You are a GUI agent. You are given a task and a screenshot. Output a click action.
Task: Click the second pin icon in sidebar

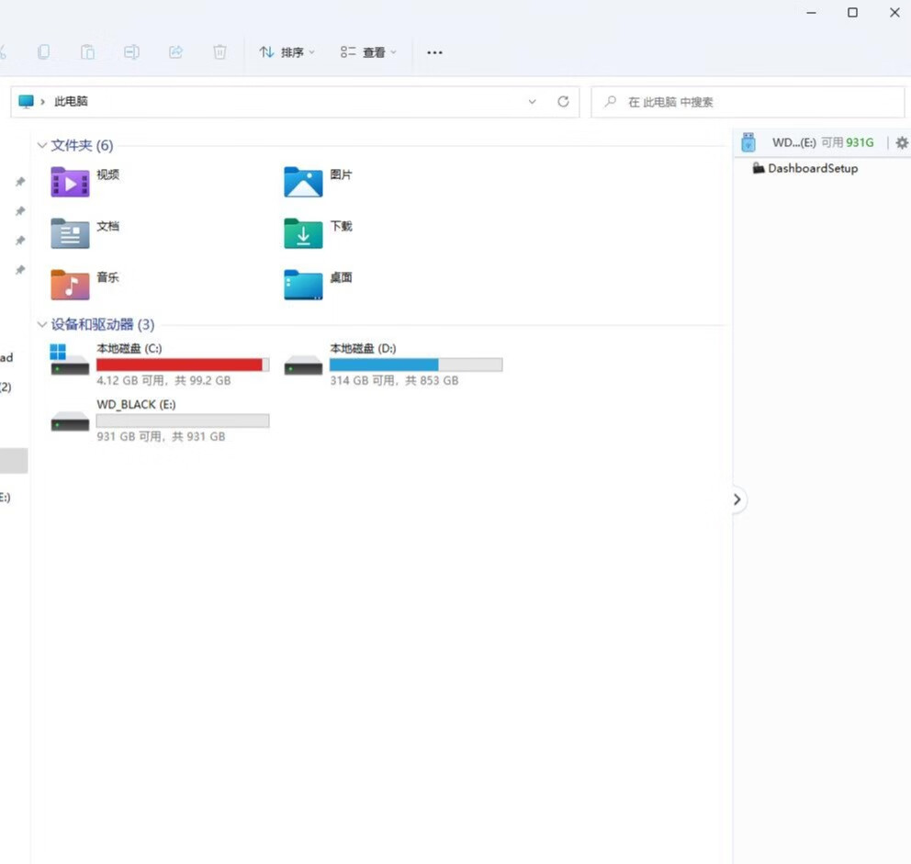point(20,211)
